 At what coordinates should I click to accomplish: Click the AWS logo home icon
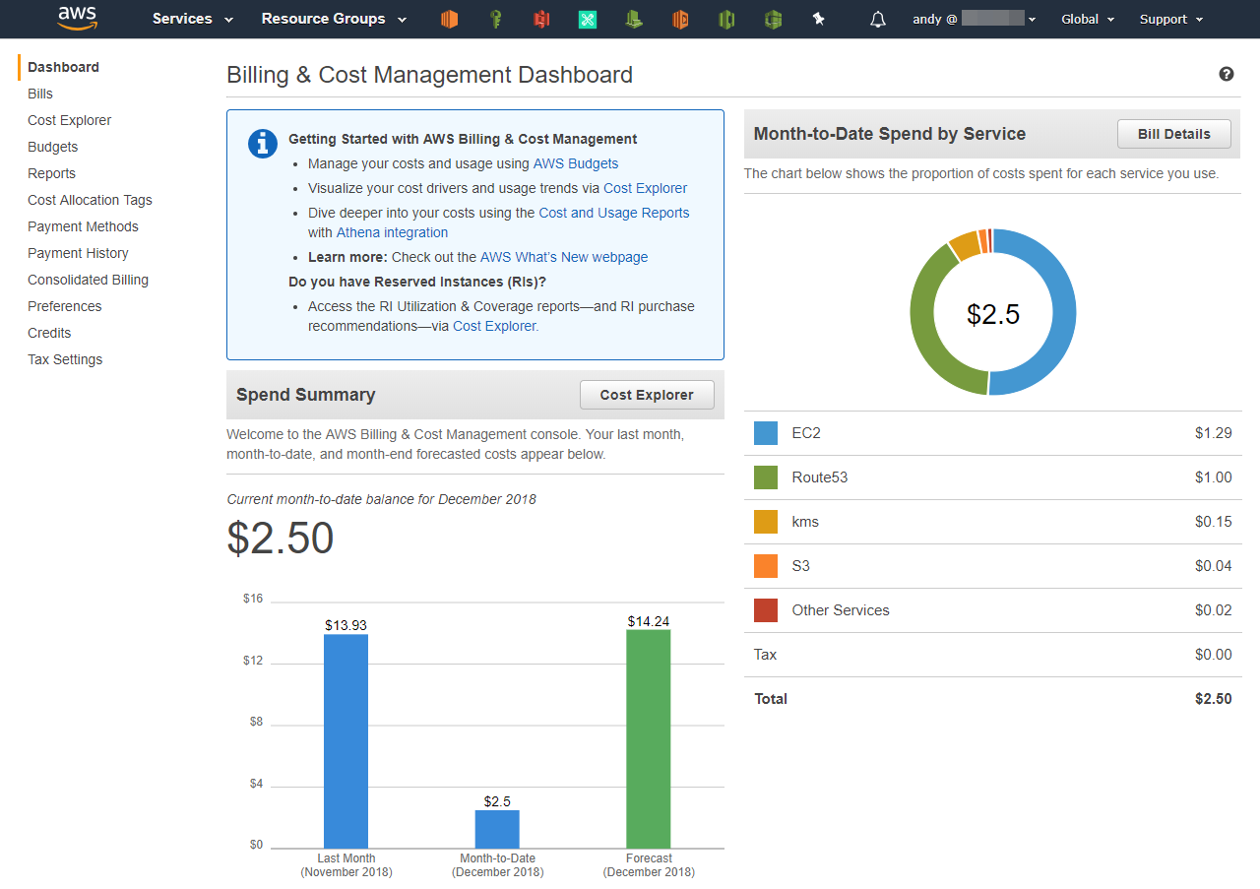[77, 18]
